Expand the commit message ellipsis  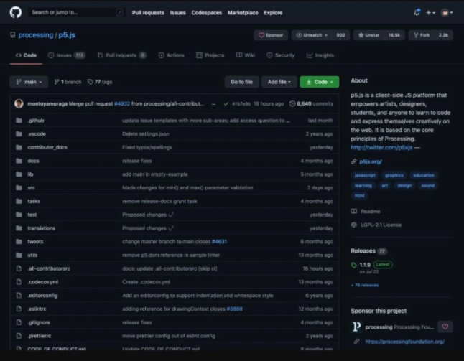(x=213, y=104)
